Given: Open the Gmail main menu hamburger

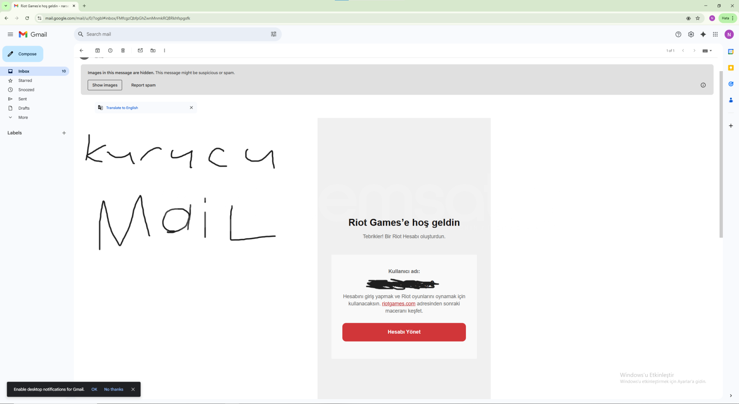Looking at the screenshot, I should [10, 34].
